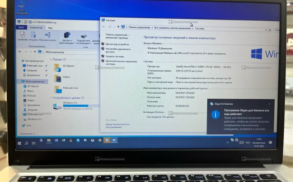
Task: Go back in the Explorer window
Action: click(x=20, y=51)
